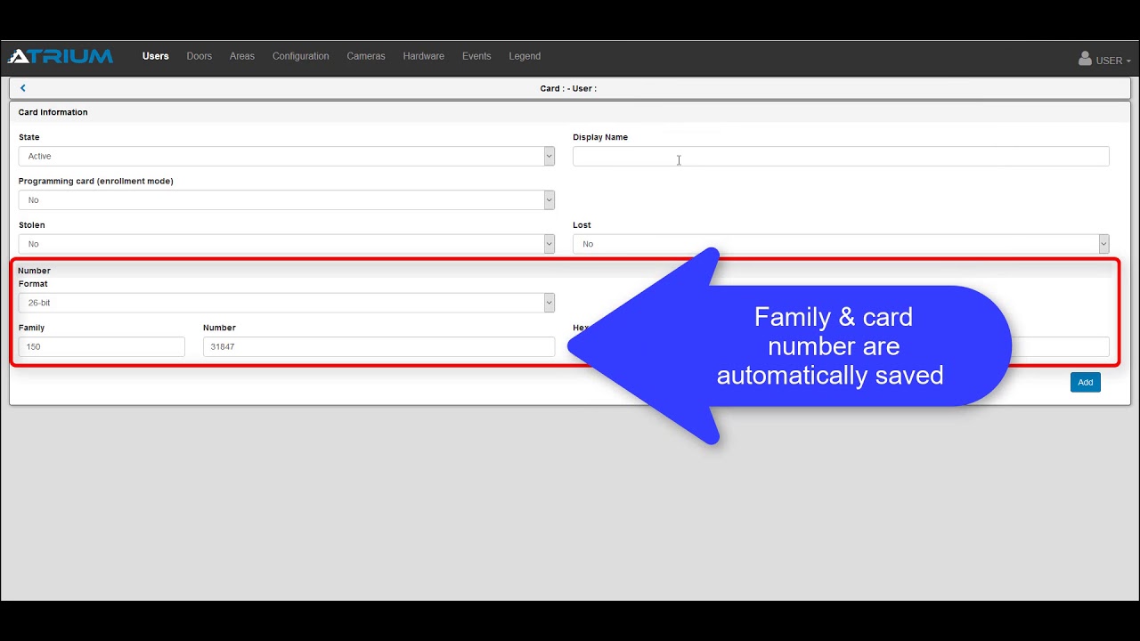1140x641 pixels.
Task: Expand the Stolen dropdown
Action: click(x=287, y=243)
